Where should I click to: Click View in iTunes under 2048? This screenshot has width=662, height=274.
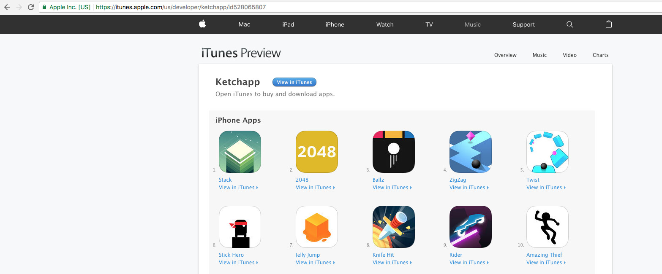[x=315, y=188]
